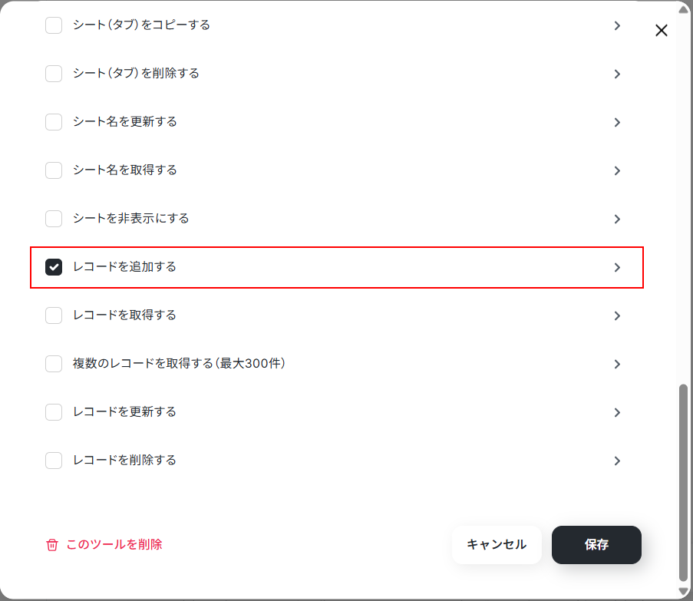Uncheck the レコードを追加する checkbox
The image size is (693, 601).
point(54,267)
